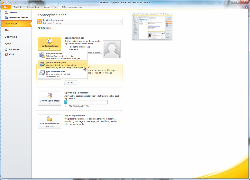
Task: Switch to the Startside ribbon tab
Action: [x=18, y=7]
